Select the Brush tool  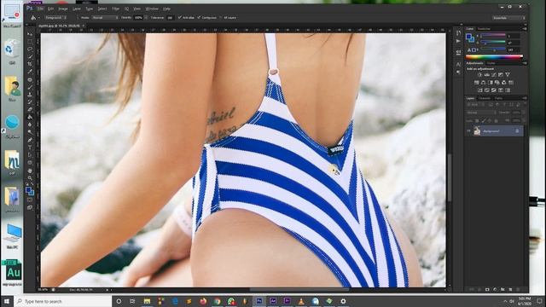click(30, 87)
